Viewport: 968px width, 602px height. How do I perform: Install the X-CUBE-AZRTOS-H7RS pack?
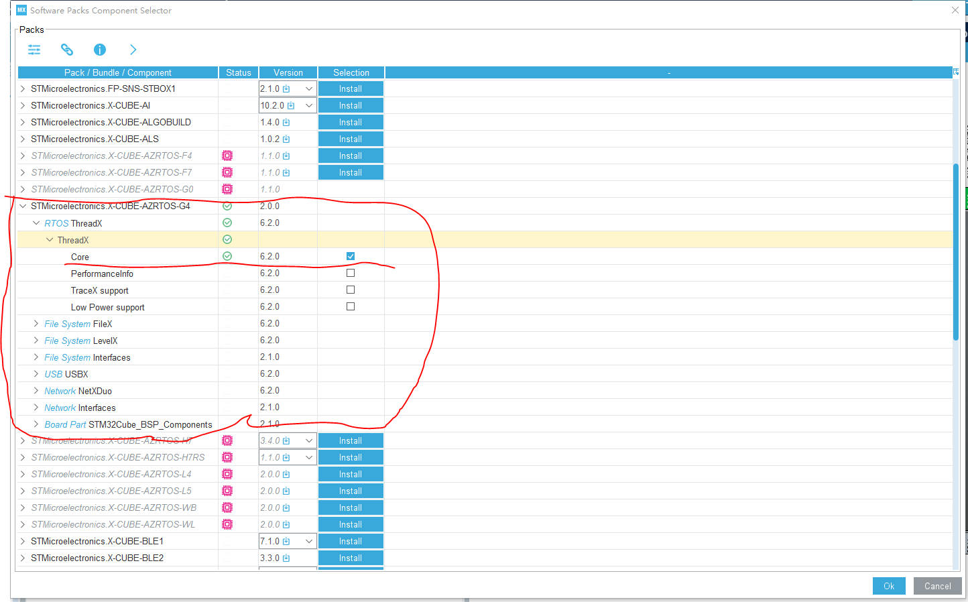(351, 457)
